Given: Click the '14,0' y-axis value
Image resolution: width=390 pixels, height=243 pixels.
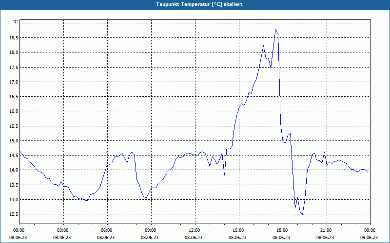Looking at the screenshot, I should click(x=14, y=170).
